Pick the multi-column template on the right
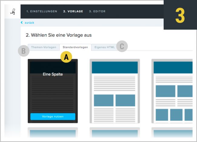The width and height of the screenshot is (197, 142). (x=173, y=91)
